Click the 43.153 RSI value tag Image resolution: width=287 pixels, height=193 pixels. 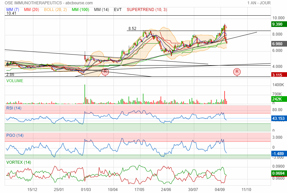[279, 118]
